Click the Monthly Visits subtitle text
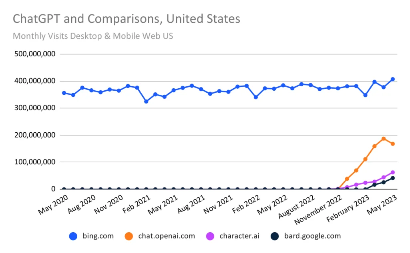The height and width of the screenshot is (253, 410). (93, 36)
